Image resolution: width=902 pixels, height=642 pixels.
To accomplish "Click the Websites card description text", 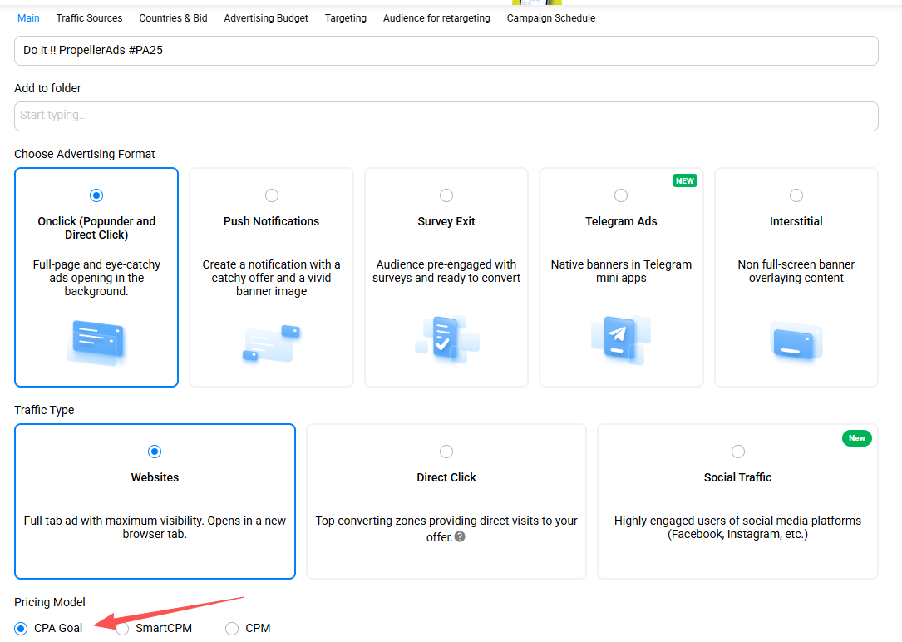I will tap(155, 527).
